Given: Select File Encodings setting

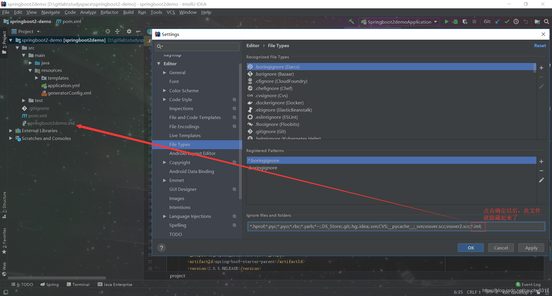Looking at the screenshot, I should pos(184,126).
